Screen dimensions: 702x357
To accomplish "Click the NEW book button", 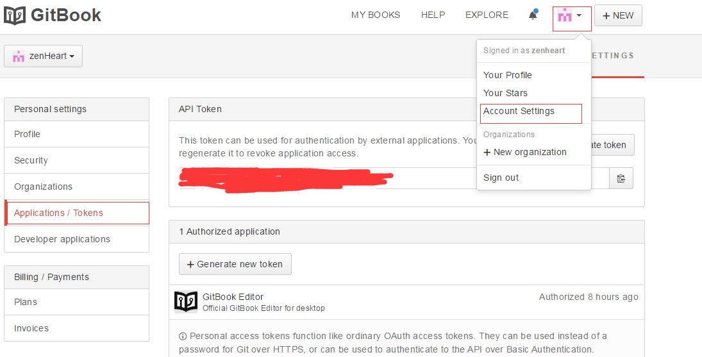I will tap(618, 15).
